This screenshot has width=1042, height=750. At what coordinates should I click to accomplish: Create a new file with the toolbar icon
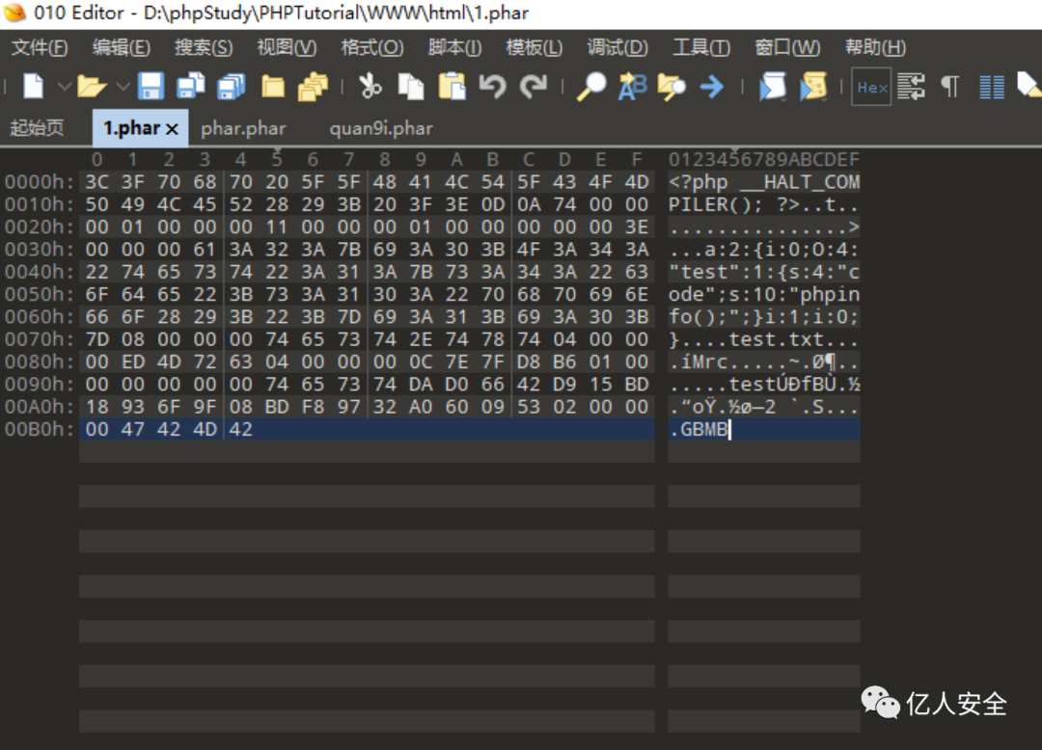point(33,87)
